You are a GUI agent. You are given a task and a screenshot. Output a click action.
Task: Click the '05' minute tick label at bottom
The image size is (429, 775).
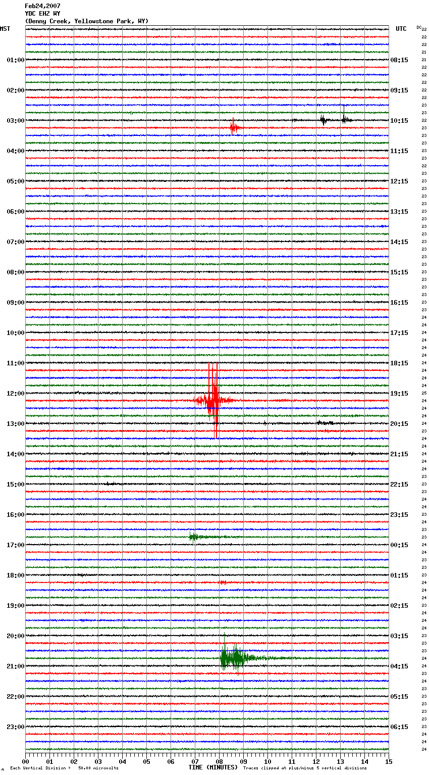pyautogui.click(x=146, y=761)
